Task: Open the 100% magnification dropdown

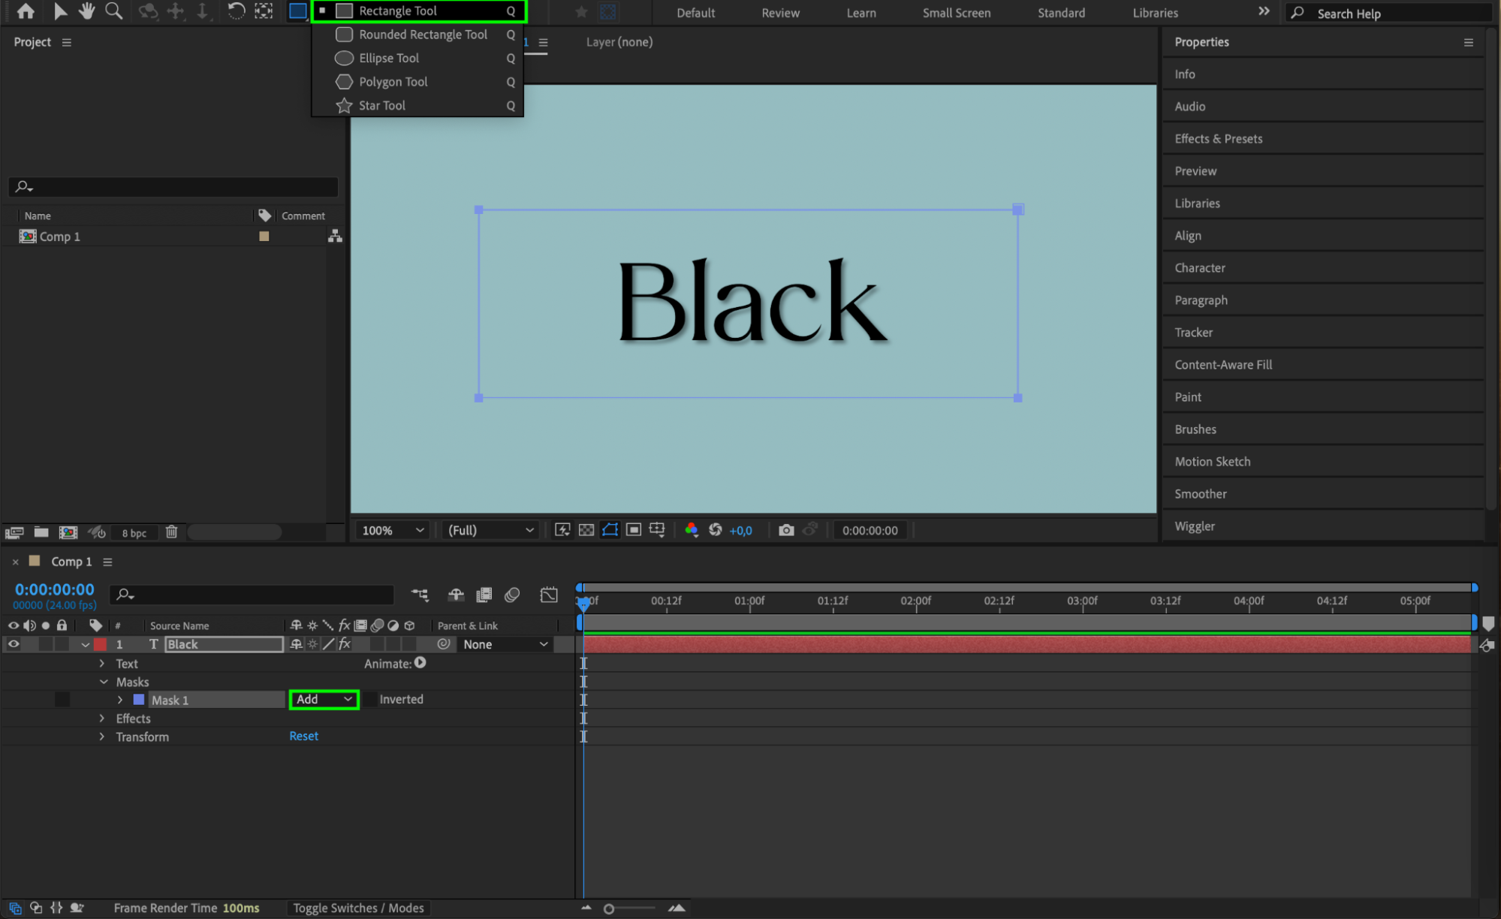Action: click(393, 530)
